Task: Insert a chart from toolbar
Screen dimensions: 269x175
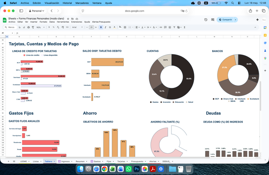Action: (x=170, y=27)
